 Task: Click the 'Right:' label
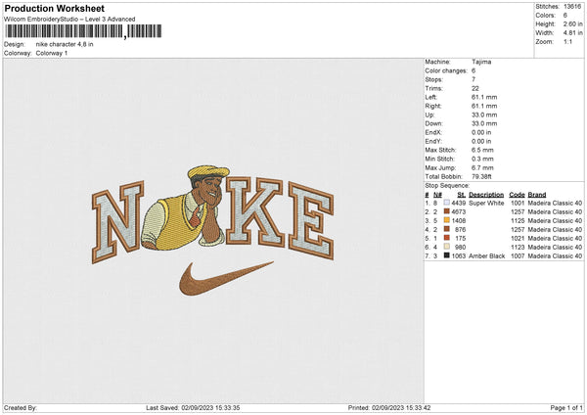click(x=433, y=106)
